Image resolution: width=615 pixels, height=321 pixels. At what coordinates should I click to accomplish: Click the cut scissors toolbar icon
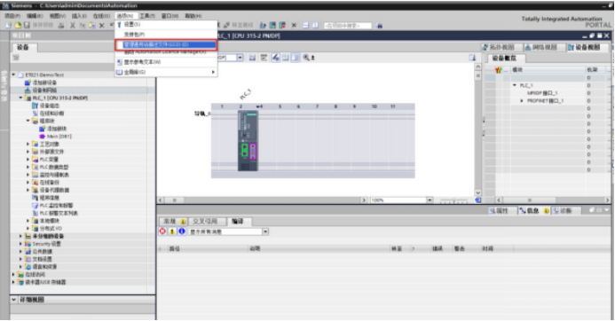coord(73,26)
